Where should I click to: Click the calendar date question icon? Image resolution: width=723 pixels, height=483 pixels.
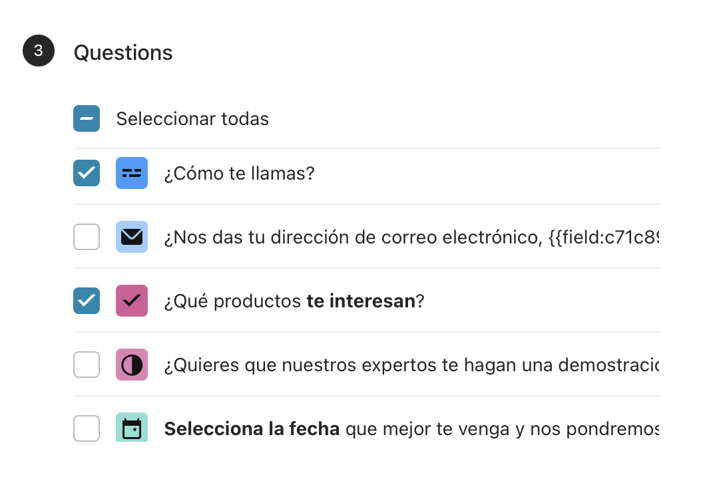click(132, 427)
